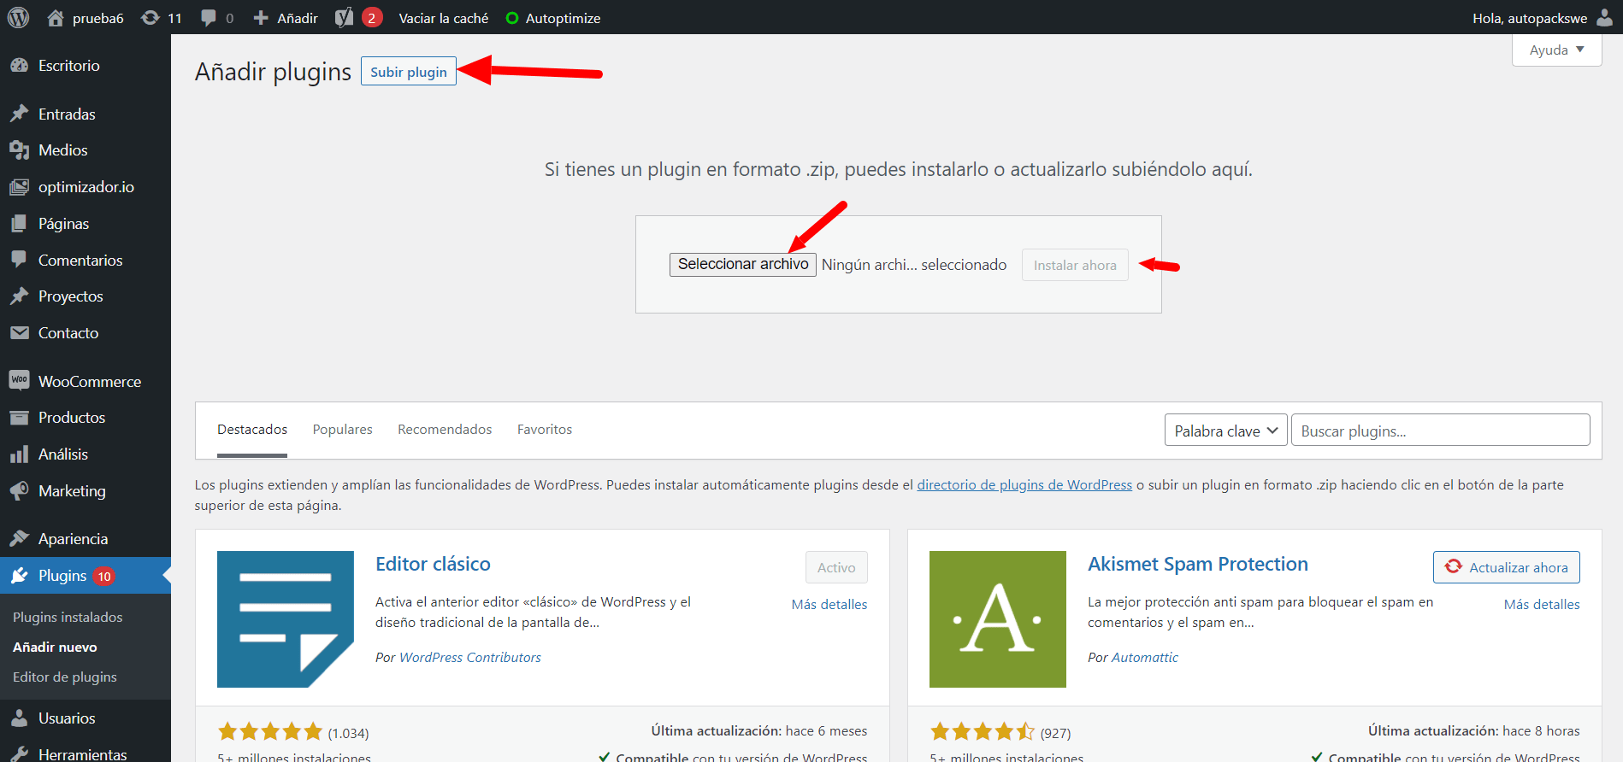The width and height of the screenshot is (1623, 762).
Task: Open directorio de plugins de WordPress link
Action: pos(1024,484)
